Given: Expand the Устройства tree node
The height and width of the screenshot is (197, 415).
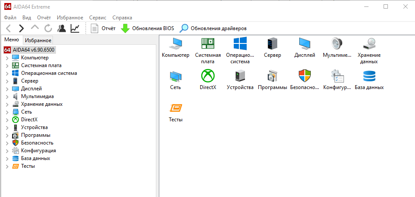Looking at the screenshot, I should coord(7,127).
